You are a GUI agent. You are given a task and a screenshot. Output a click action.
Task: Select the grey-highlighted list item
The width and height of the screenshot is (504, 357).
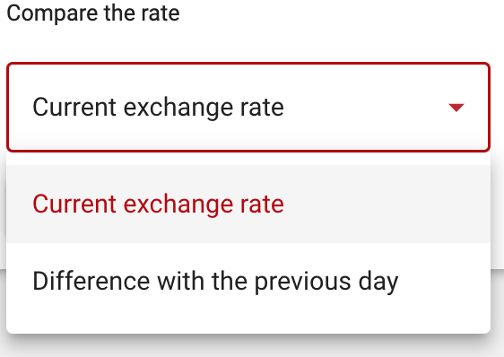point(248,204)
